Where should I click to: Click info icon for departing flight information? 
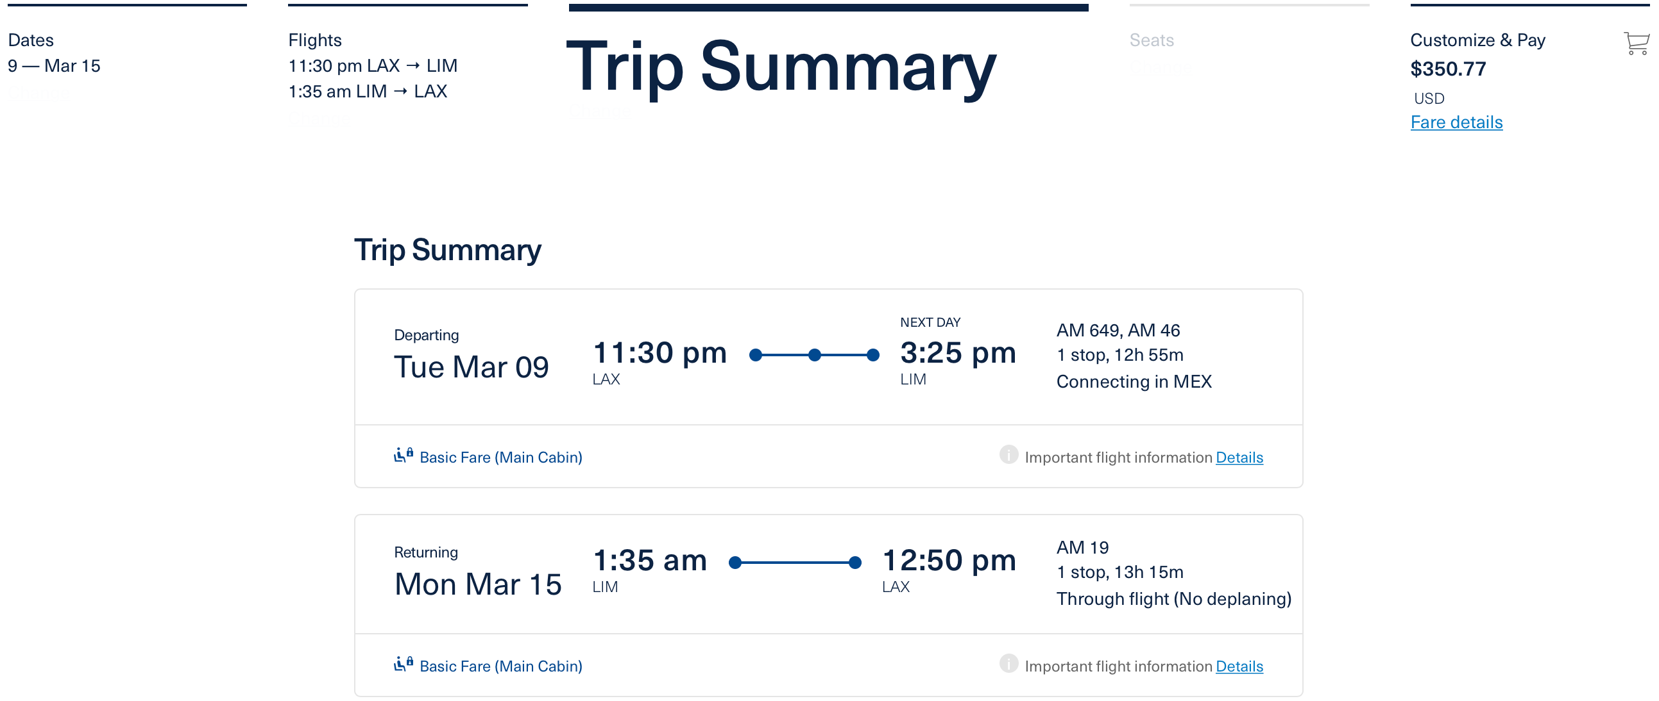(1008, 455)
